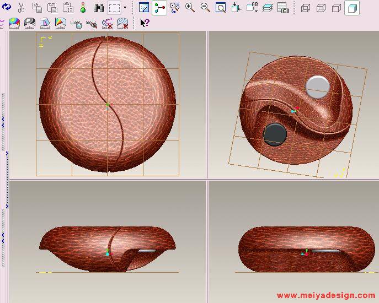Click the gray reflection analysis icon
The width and height of the screenshot is (379, 303).
(30, 24)
